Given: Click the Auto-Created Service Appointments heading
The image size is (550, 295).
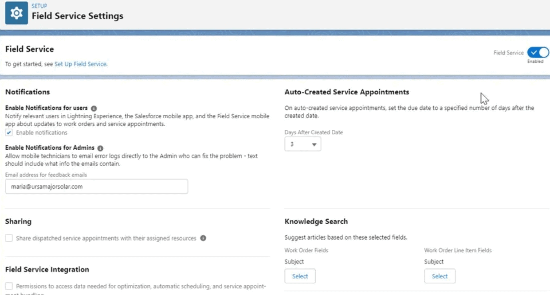Looking at the screenshot, I should (346, 92).
